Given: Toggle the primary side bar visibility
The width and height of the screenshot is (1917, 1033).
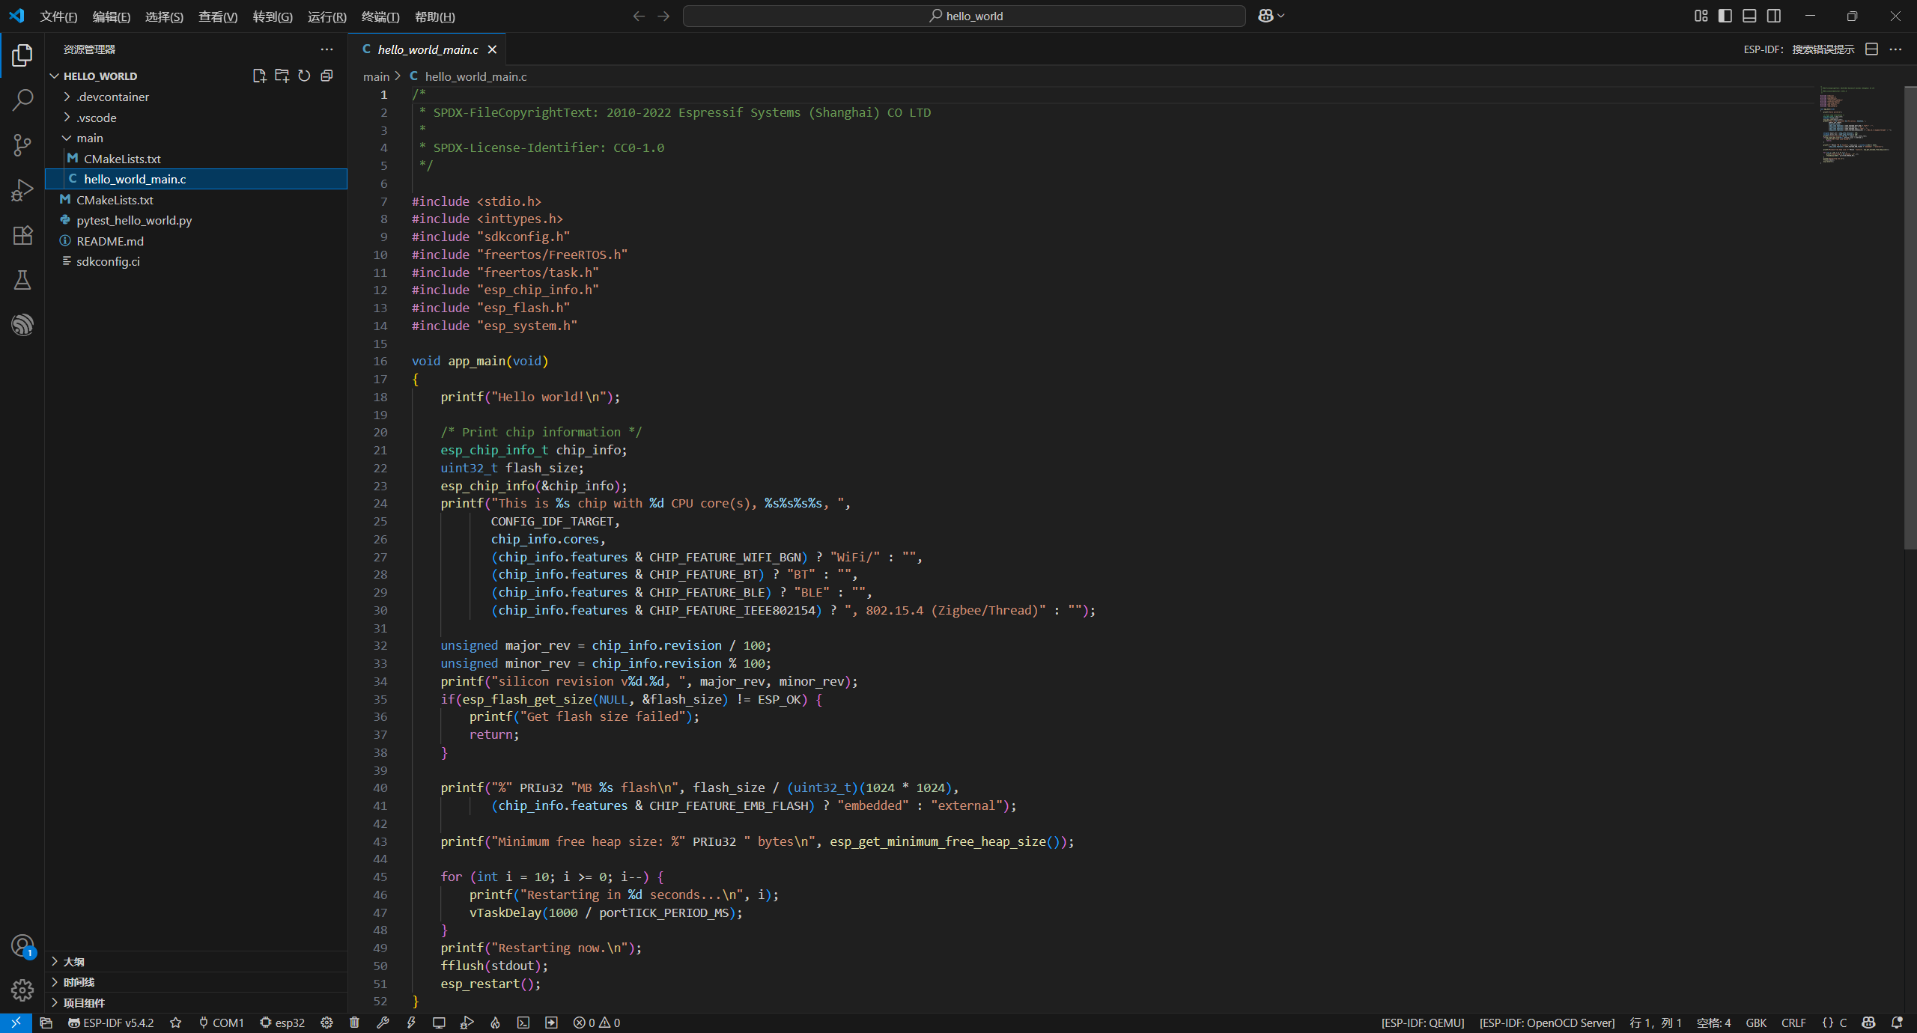Looking at the screenshot, I should coord(1725,16).
